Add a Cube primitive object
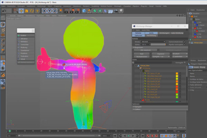Image resolution: width=207 pixels, height=138 pixels. (84, 11)
